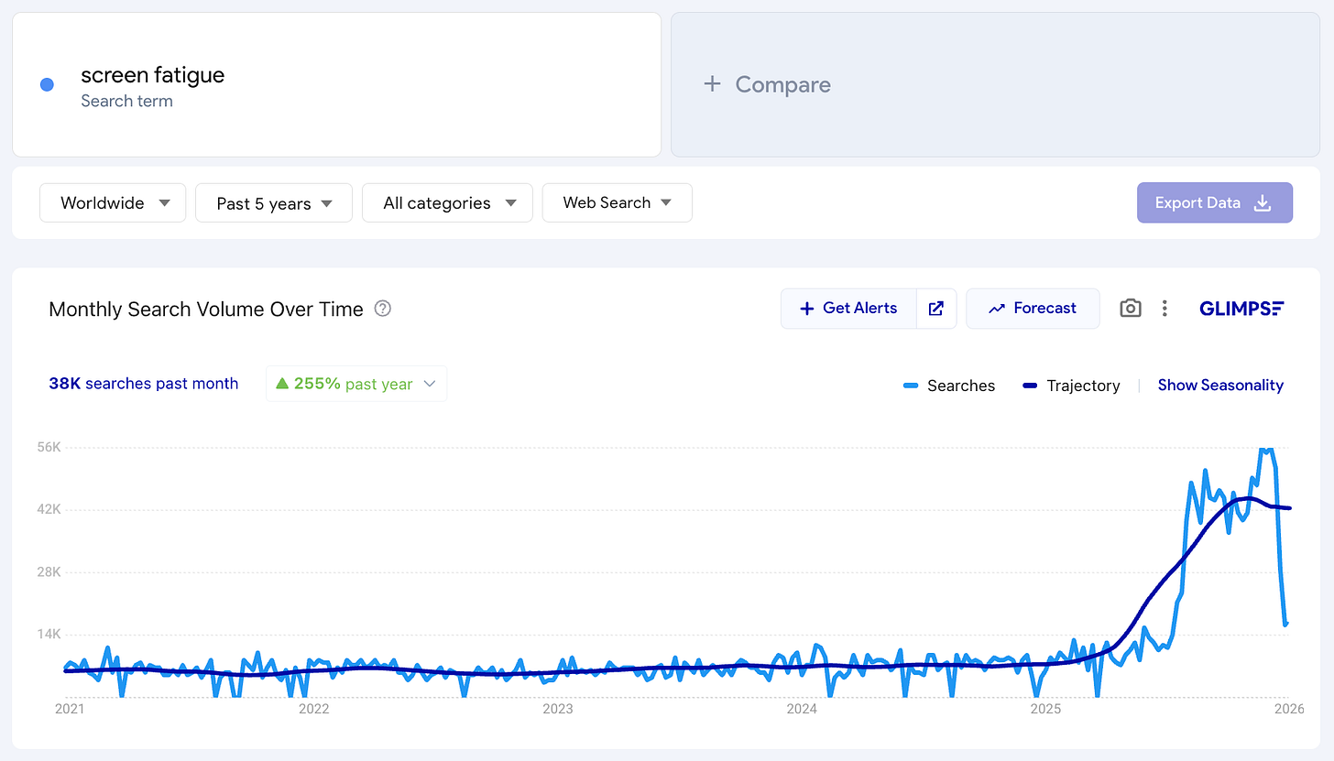The height and width of the screenshot is (761, 1334).
Task: Open the Worldwide region dropdown
Action: pyautogui.click(x=113, y=202)
